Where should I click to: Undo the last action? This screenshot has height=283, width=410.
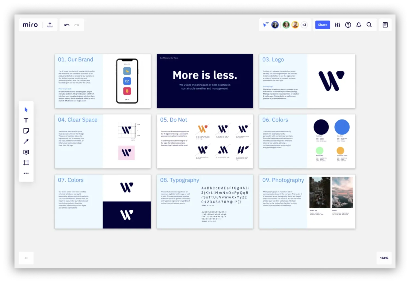coord(67,25)
